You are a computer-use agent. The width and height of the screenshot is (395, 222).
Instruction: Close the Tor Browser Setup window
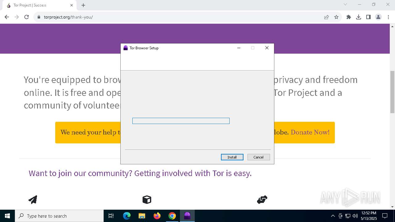pyautogui.click(x=267, y=48)
